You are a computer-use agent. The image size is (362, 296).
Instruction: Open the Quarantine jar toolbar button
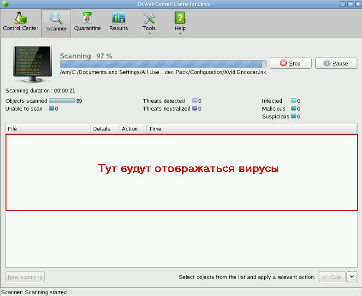tap(87, 22)
